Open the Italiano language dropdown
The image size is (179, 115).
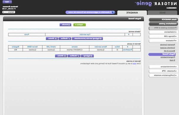click(9, 12)
